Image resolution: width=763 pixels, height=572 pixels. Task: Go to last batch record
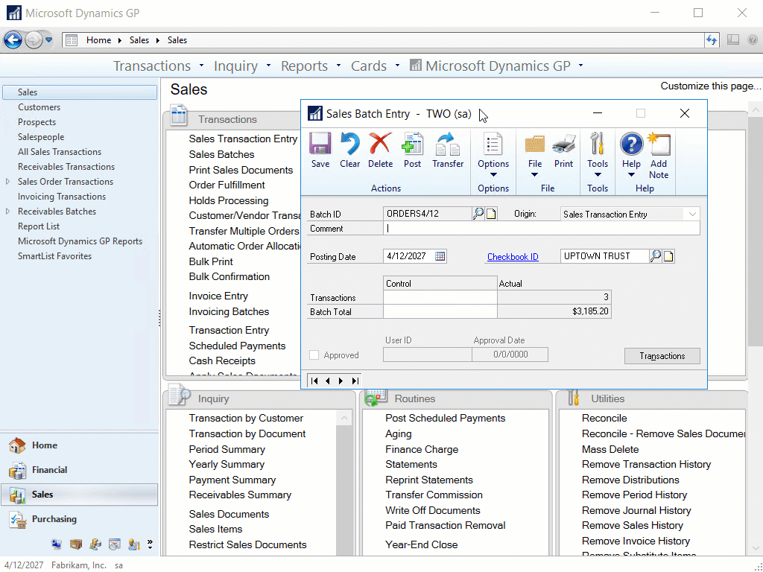355,381
